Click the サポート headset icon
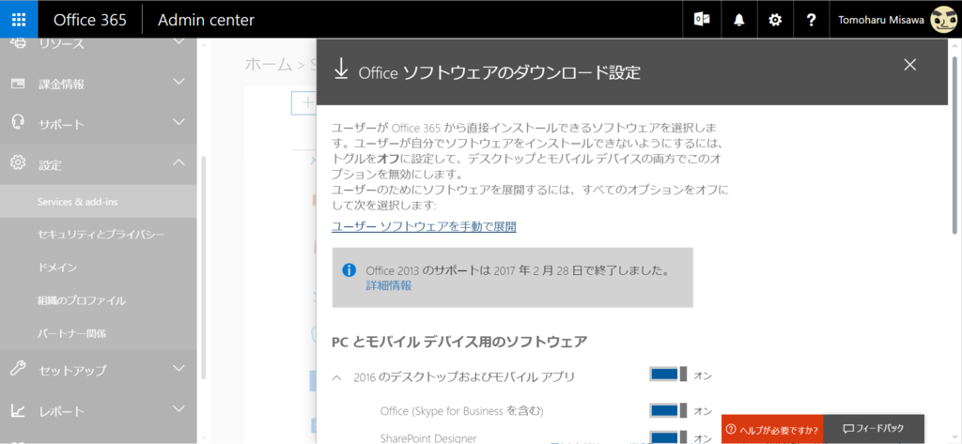This screenshot has height=444, width=962. coord(19,123)
